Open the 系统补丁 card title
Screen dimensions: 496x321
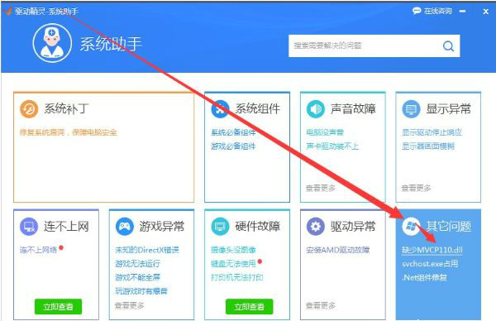[66, 108]
